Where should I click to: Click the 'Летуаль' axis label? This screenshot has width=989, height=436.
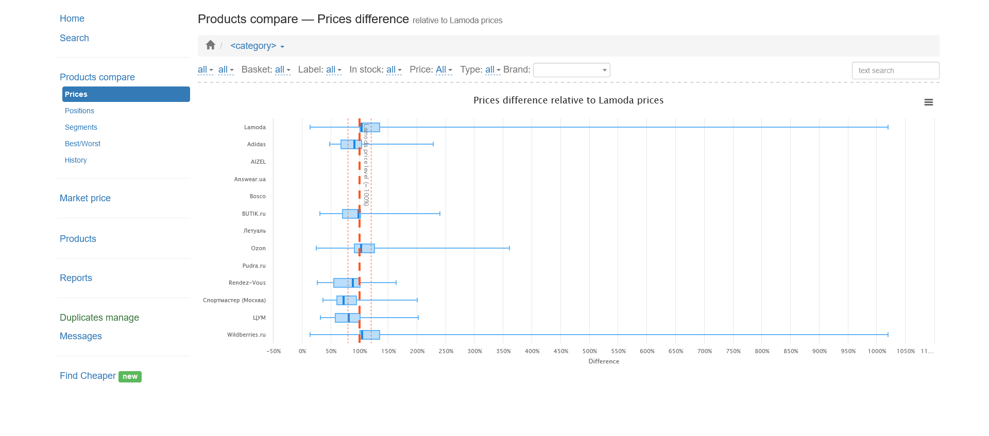pos(254,231)
